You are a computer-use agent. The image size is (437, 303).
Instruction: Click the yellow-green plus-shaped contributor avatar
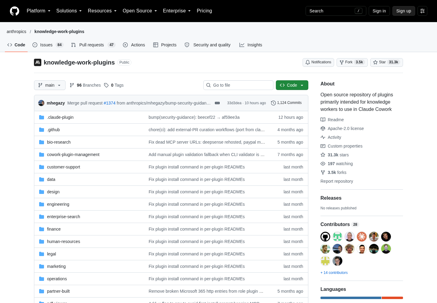[x=325, y=261]
